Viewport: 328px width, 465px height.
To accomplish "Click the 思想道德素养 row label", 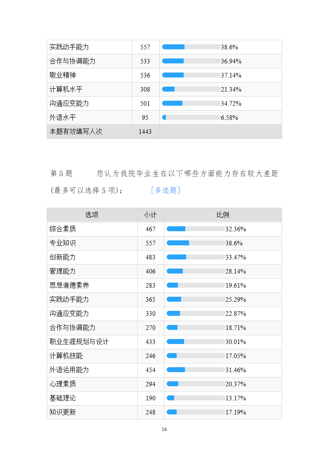I will coord(69,285).
